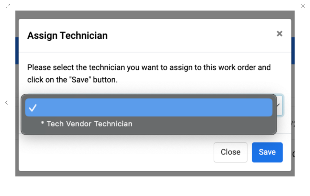Click the technician dropdown chevron arrow
The height and width of the screenshot is (196, 310).
click(x=279, y=105)
